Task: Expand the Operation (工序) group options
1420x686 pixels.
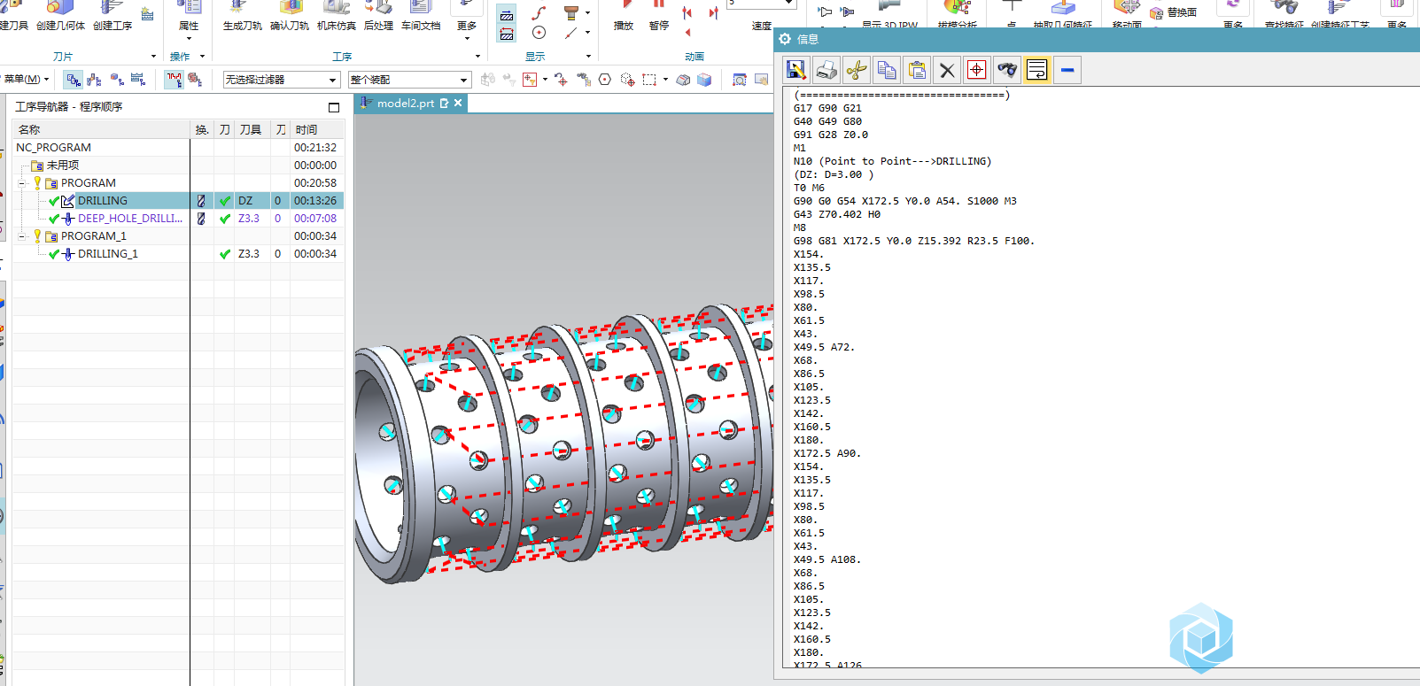Action: pos(477,57)
